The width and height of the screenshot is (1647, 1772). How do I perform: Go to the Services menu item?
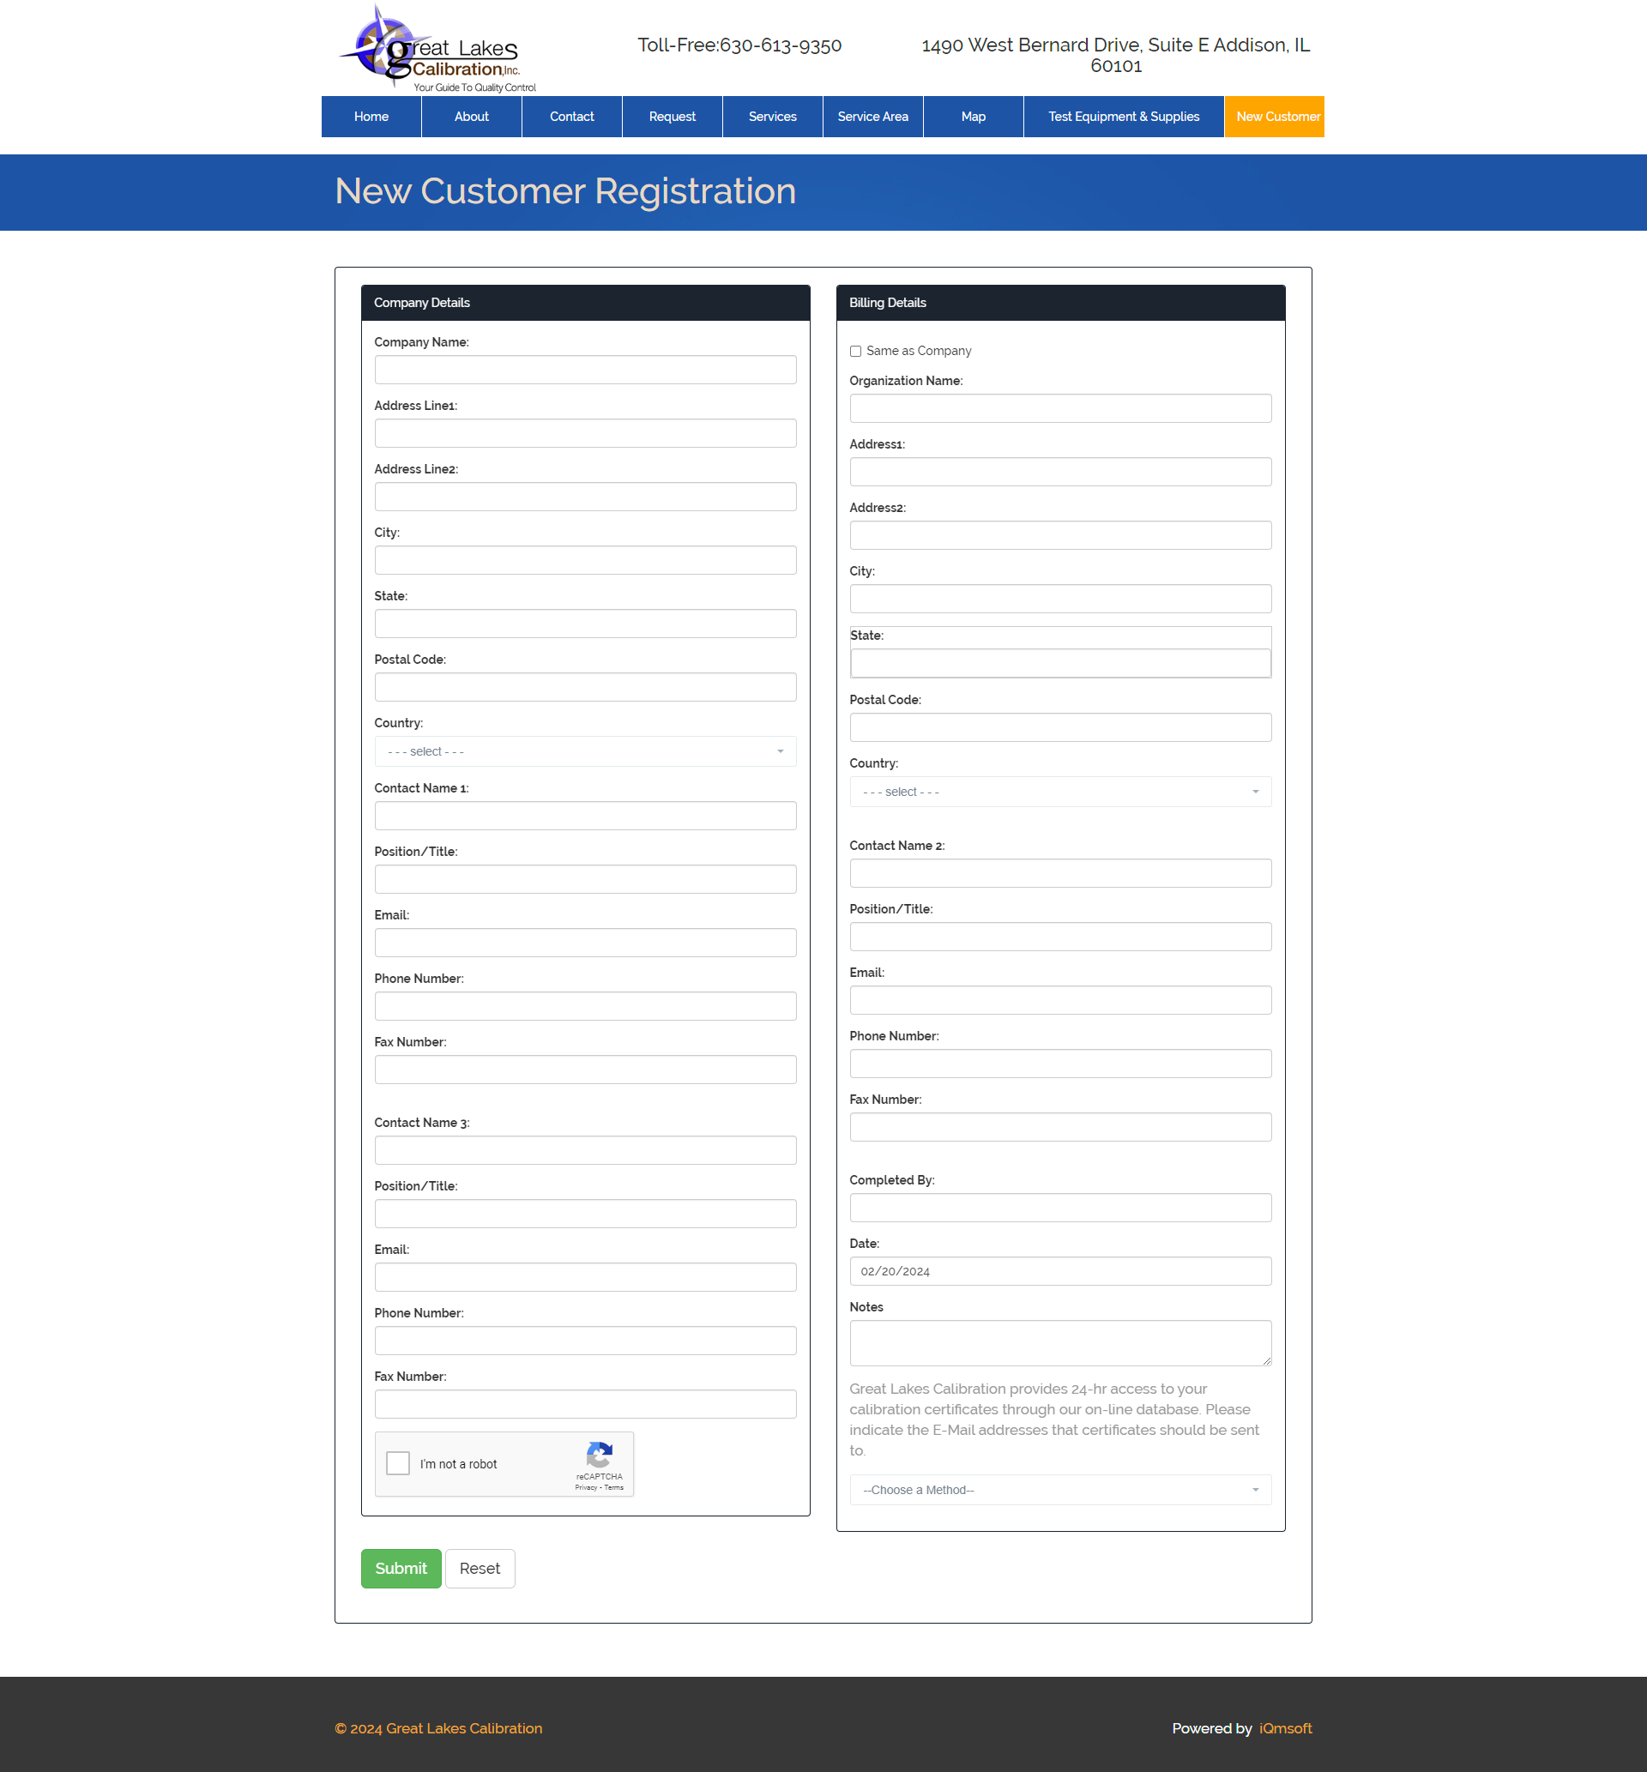coord(772,117)
